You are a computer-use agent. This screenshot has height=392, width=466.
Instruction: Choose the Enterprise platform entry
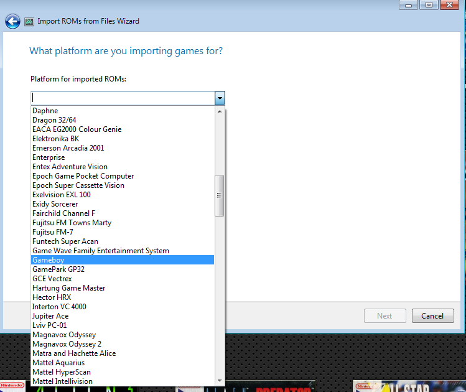coord(123,157)
